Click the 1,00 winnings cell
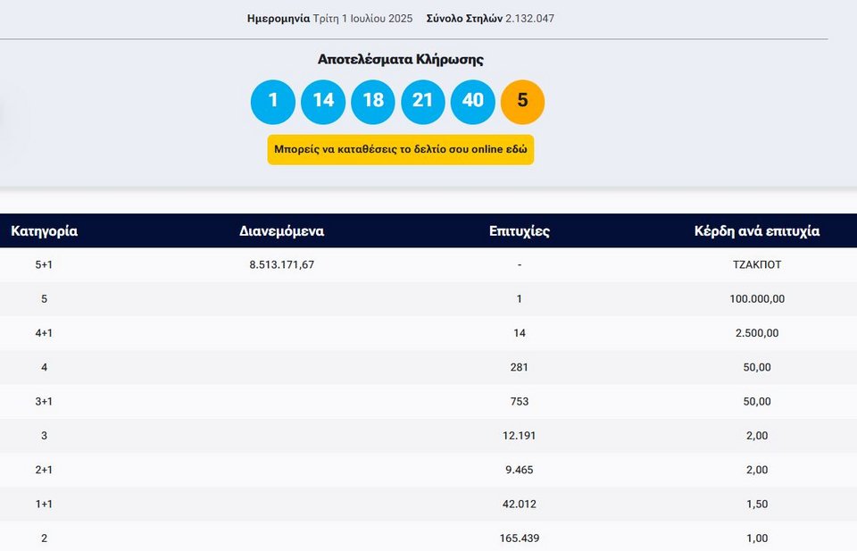857x551 pixels. pos(757,538)
